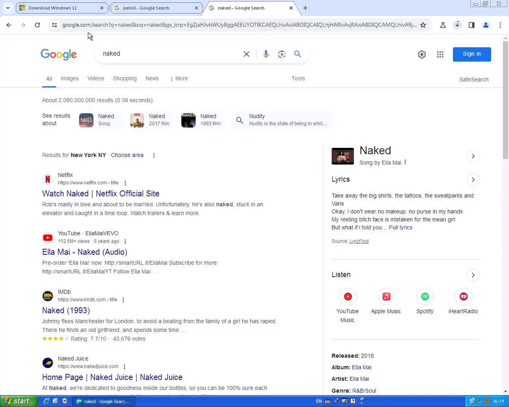Open more options next to Choose area
This screenshot has width=509, height=407.
(x=154, y=155)
